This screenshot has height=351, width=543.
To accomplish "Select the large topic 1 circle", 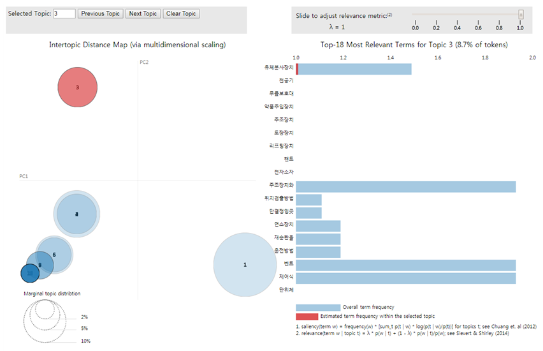I will (245, 265).
